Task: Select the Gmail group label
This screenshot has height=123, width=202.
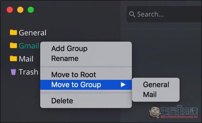Action: (x=29, y=46)
